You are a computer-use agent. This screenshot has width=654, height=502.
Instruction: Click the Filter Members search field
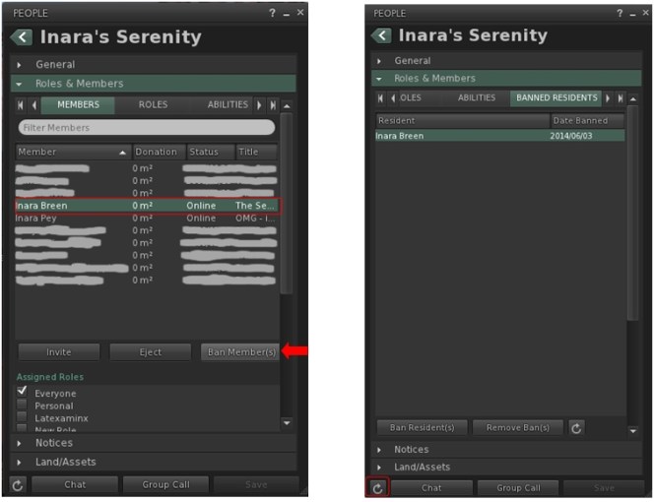tap(146, 127)
